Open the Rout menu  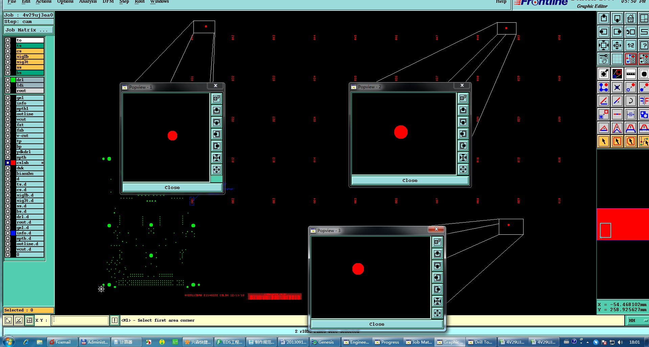(x=140, y=2)
